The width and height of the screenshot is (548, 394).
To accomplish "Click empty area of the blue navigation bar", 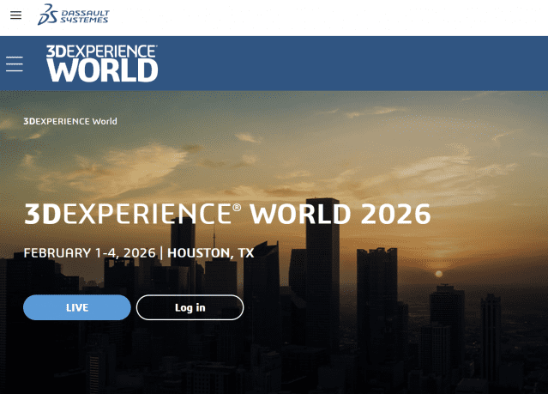I will [360, 64].
